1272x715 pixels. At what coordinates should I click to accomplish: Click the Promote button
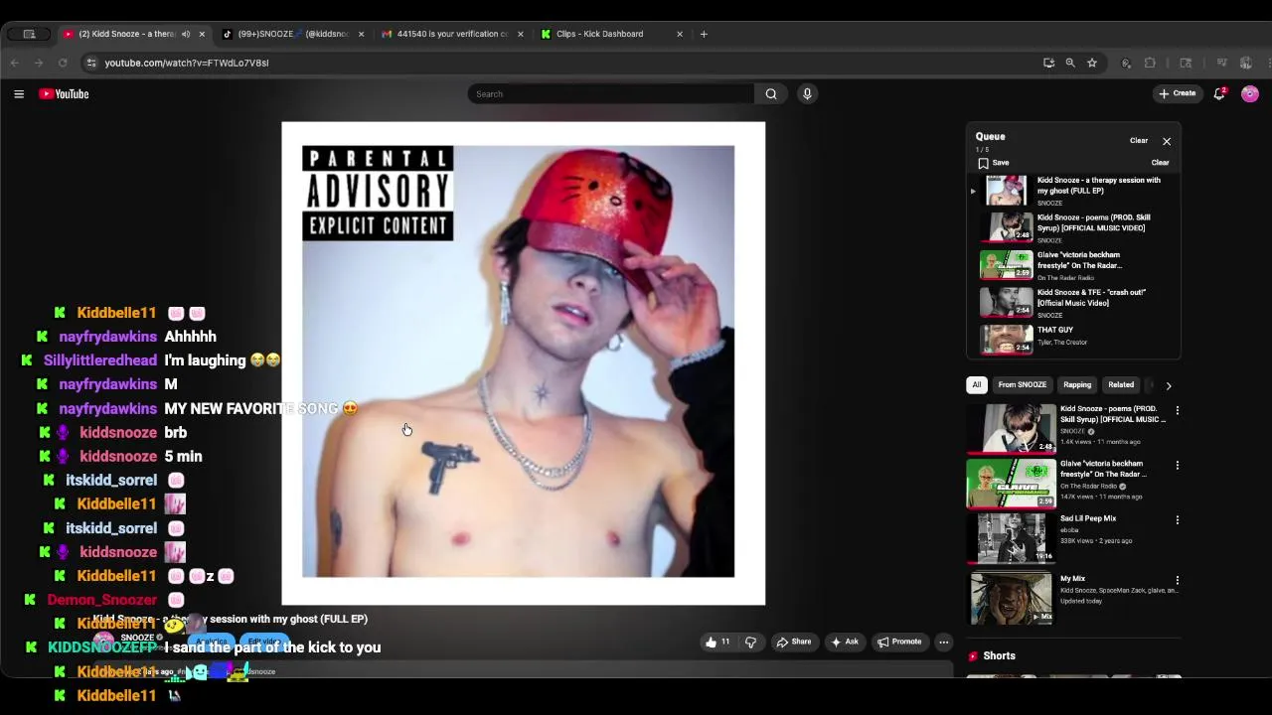899,642
